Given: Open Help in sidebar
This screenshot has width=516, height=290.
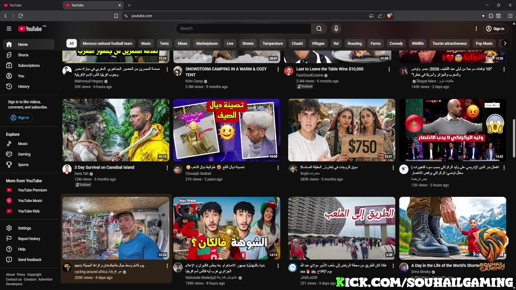Looking at the screenshot, I should pyautogui.click(x=29, y=249).
